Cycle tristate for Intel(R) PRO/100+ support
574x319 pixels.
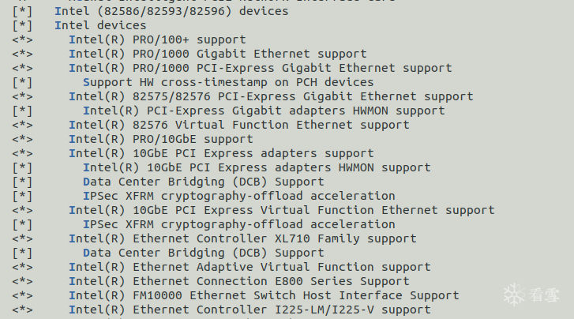[22, 40]
